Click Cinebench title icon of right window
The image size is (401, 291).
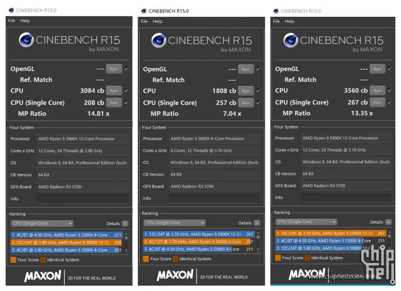pos(276,11)
